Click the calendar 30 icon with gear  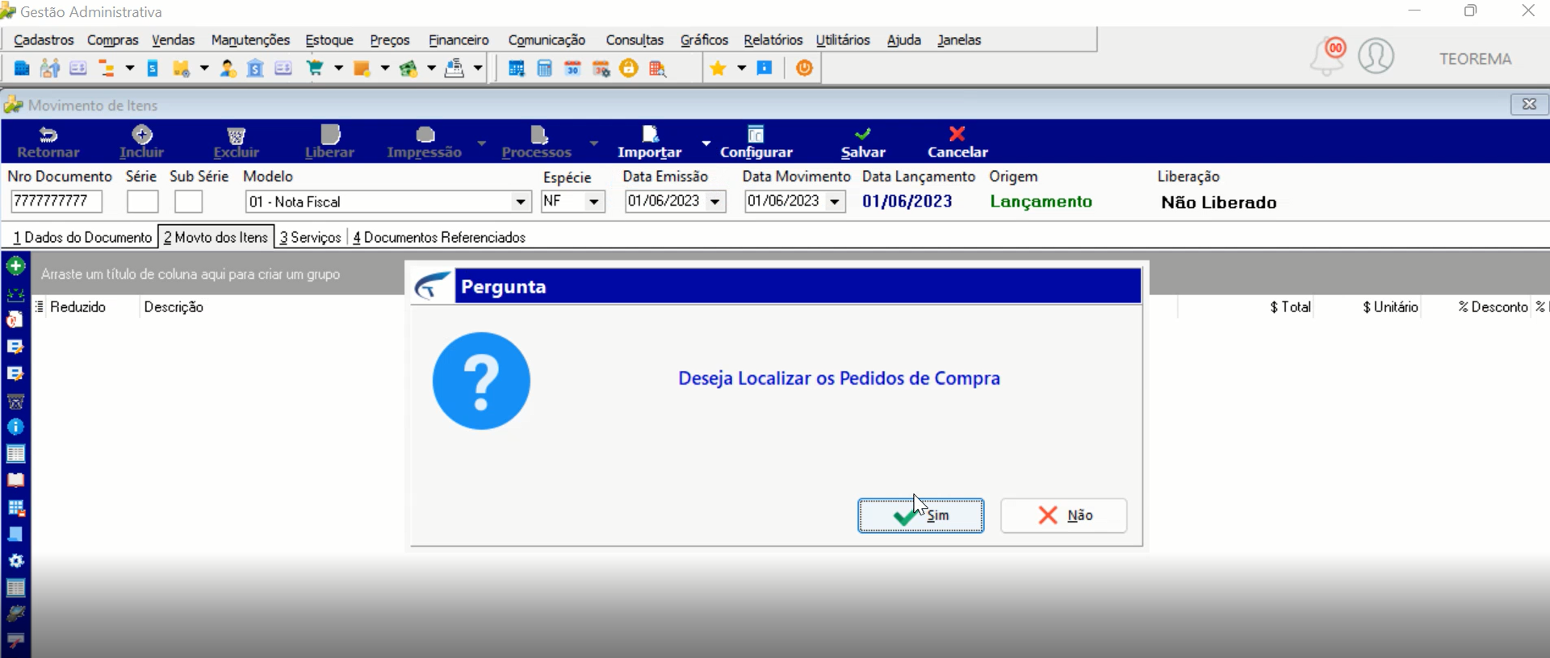601,69
